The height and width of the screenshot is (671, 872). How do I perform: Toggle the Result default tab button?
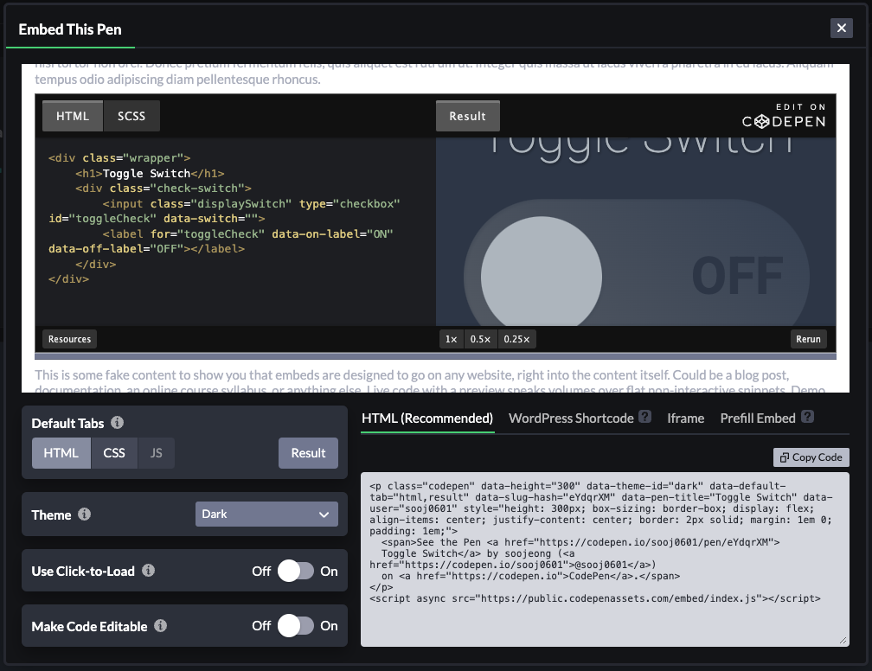(x=308, y=453)
